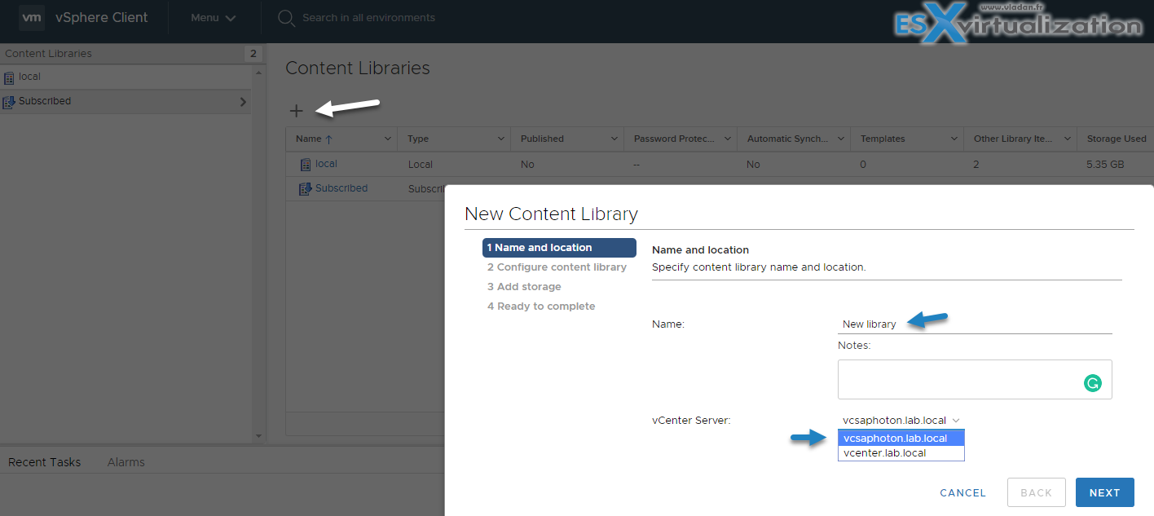Open the Name column filter chevron
Viewport: 1154px width, 516px height.
click(387, 139)
